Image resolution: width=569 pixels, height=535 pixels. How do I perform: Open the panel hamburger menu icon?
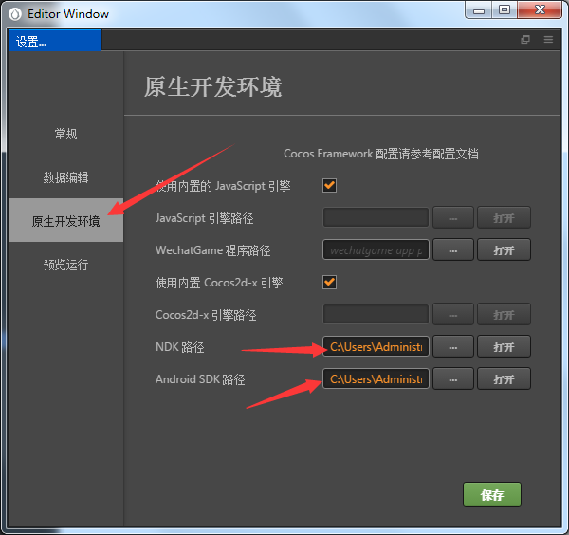pyautogui.click(x=548, y=39)
